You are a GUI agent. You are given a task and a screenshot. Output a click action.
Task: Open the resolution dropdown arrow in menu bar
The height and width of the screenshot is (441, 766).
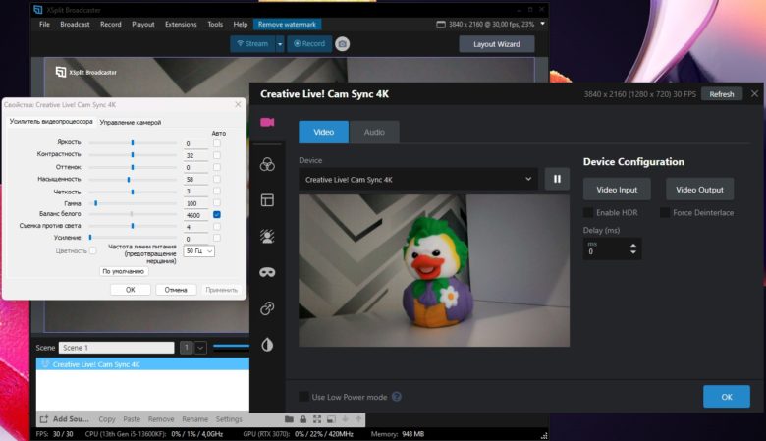click(x=542, y=24)
